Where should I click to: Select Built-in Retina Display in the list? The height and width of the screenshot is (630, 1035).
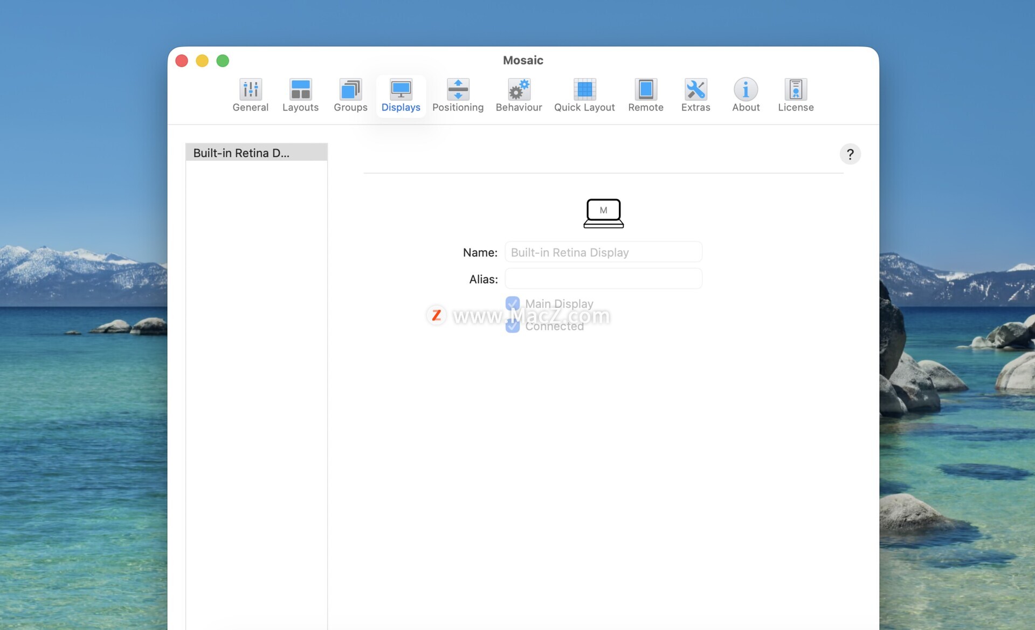point(256,153)
